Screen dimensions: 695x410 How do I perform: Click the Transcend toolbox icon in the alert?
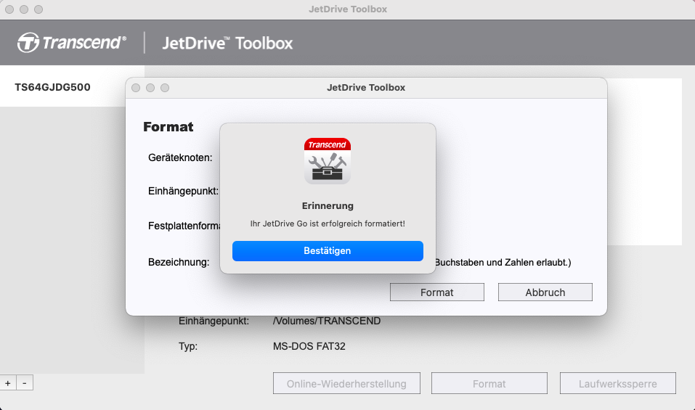(x=328, y=160)
